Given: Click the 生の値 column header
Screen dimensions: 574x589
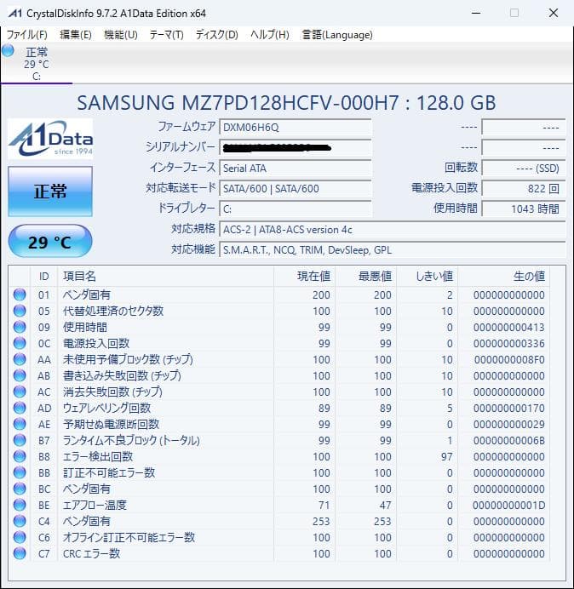Looking at the screenshot, I should click(x=503, y=277).
